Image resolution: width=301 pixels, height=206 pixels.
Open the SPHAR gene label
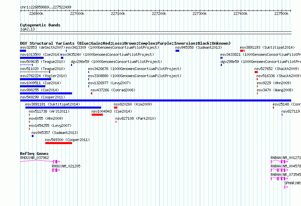coord(292,183)
